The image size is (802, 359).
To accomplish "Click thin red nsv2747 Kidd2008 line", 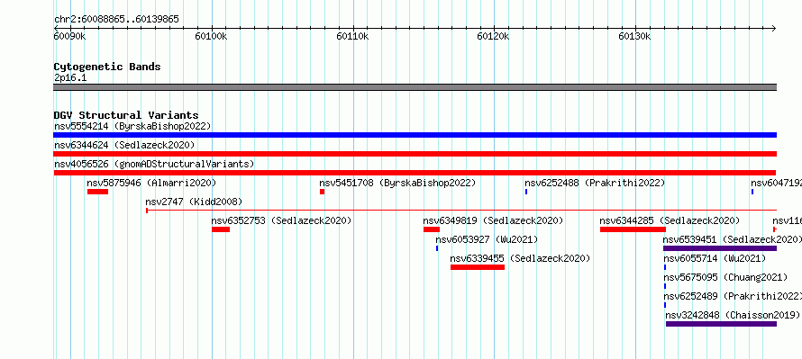I will tap(461, 211).
